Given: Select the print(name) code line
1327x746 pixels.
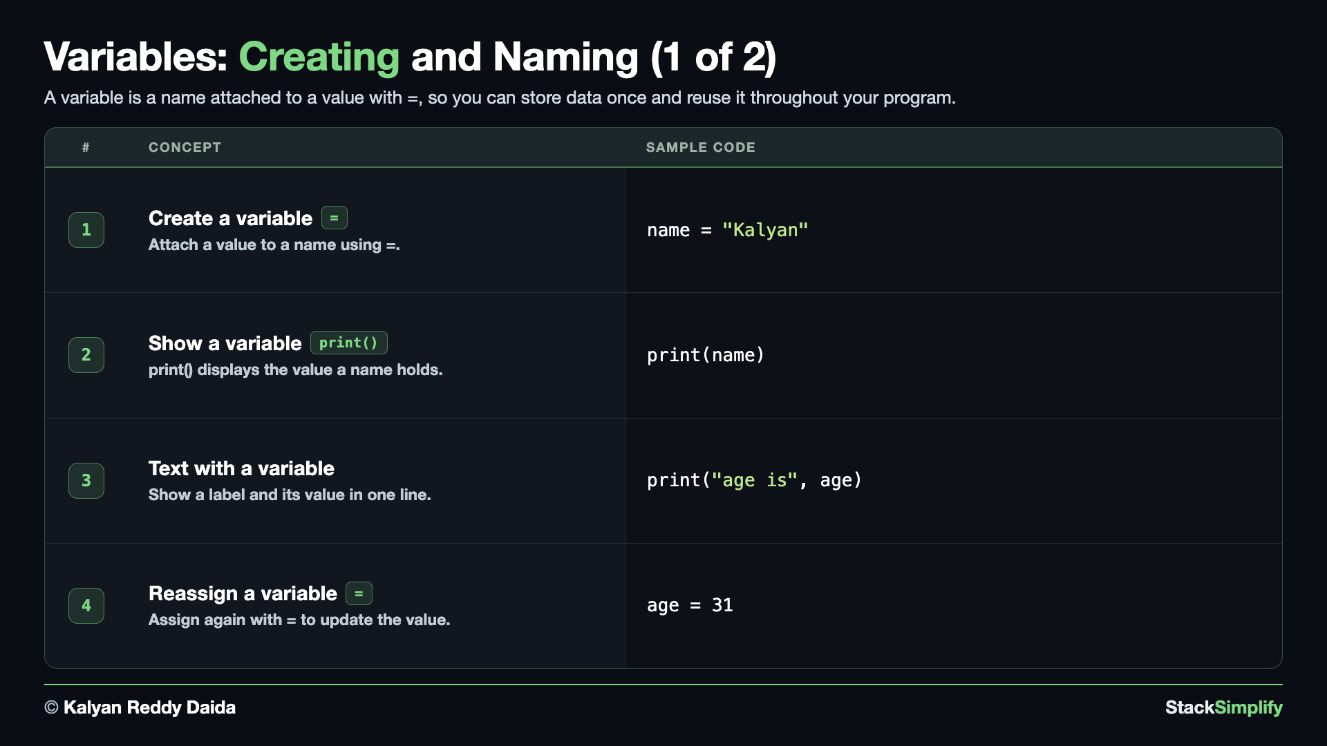Looking at the screenshot, I should click(706, 355).
